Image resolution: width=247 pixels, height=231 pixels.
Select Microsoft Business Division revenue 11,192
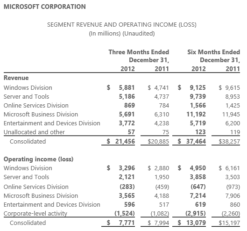196,114
